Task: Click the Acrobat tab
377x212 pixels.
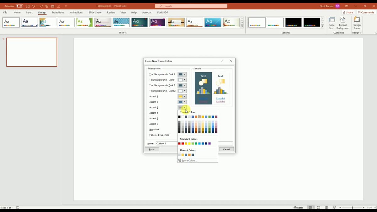Action: [147, 13]
